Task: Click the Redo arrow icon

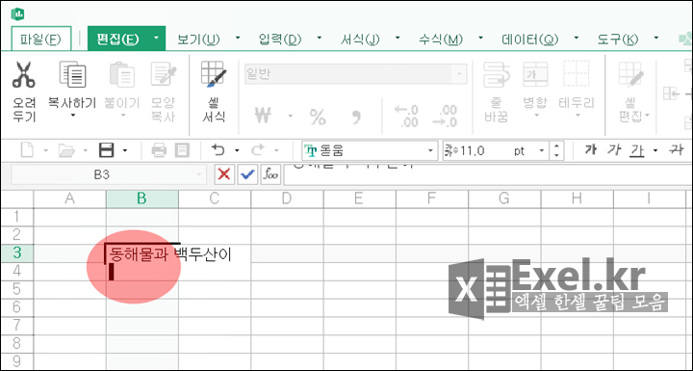Action: [x=258, y=150]
